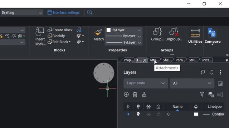This screenshot has width=229, height=128.
Task: Run the Blockify command
Action: point(56,36)
